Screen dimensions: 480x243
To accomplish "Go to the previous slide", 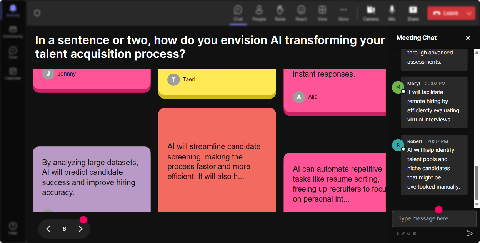I will [x=48, y=229].
